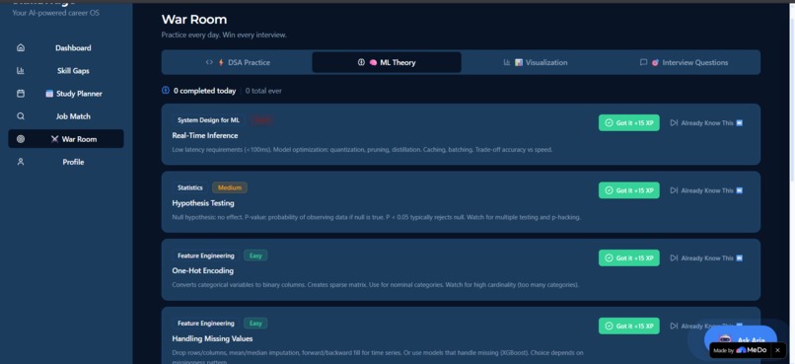Click the Handling Missing Values title
Screen dimensions: 795x364
pyautogui.click(x=212, y=338)
